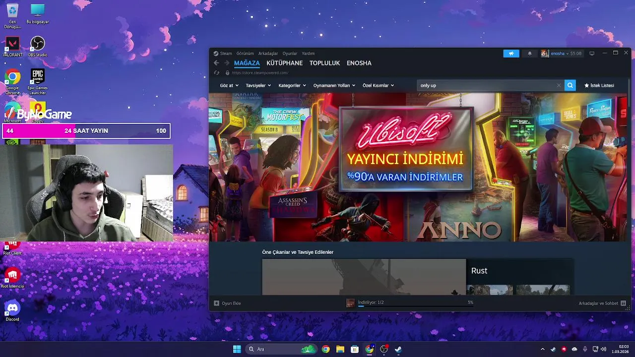Reload the Steam store page
This screenshot has width=635, height=357.
(216, 73)
